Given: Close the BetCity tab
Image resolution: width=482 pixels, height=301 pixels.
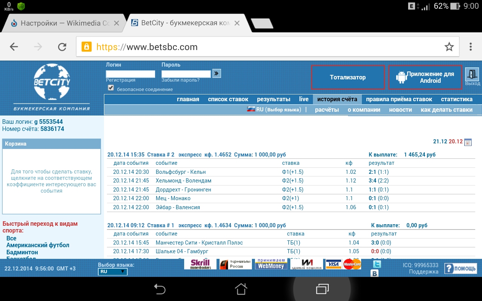Looking at the screenshot, I should click(237, 23).
